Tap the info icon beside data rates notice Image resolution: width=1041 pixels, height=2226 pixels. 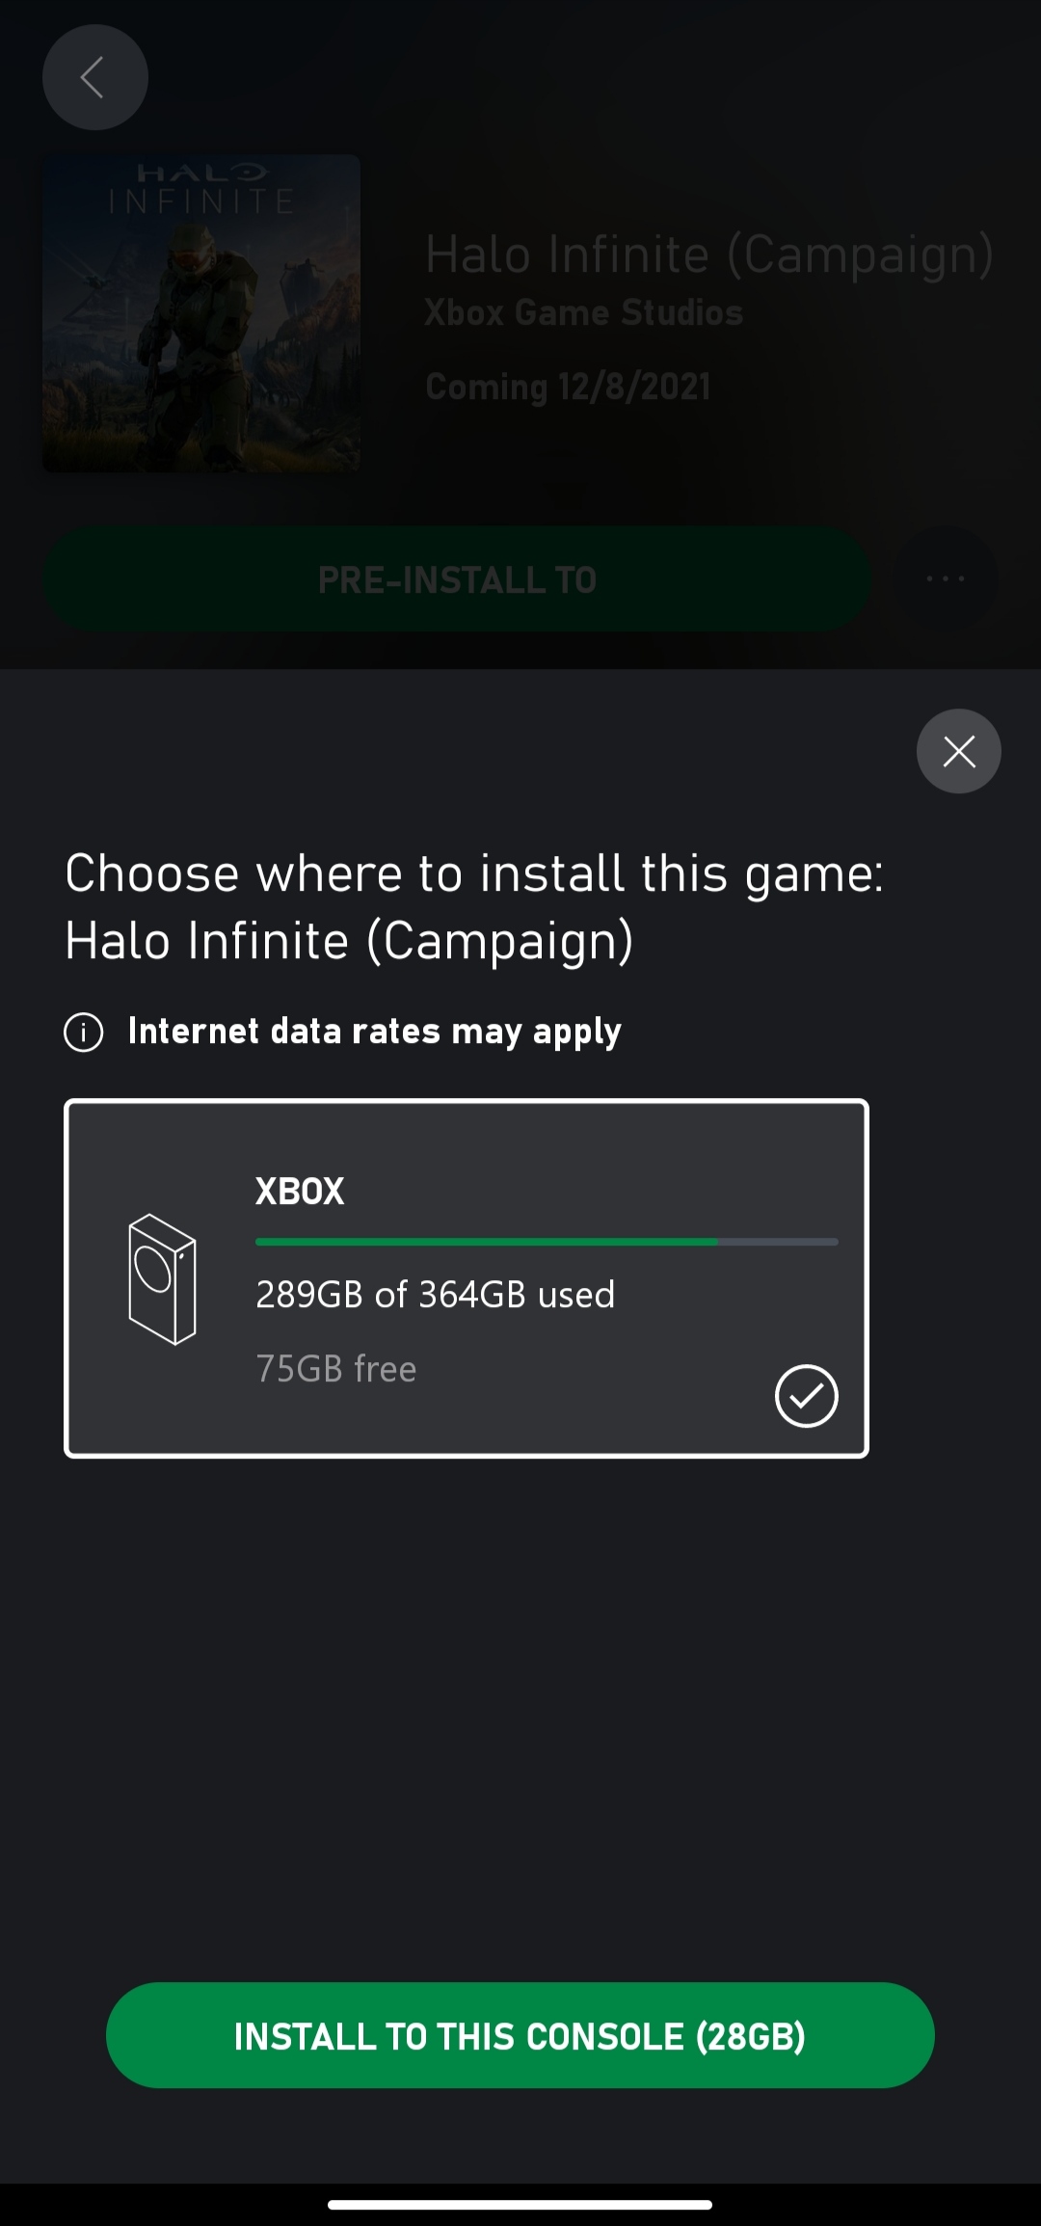(84, 1033)
